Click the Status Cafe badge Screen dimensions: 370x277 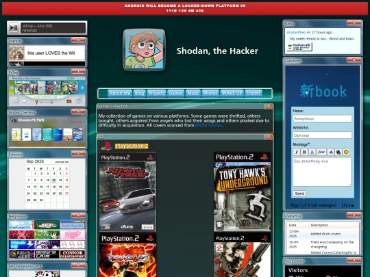click(299, 47)
